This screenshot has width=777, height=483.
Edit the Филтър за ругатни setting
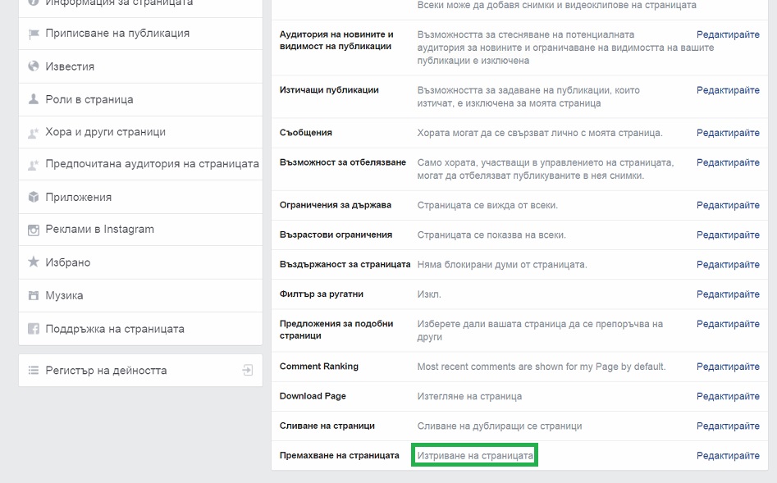(x=728, y=294)
